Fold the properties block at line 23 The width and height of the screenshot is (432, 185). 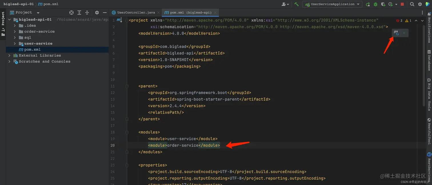click(127, 165)
